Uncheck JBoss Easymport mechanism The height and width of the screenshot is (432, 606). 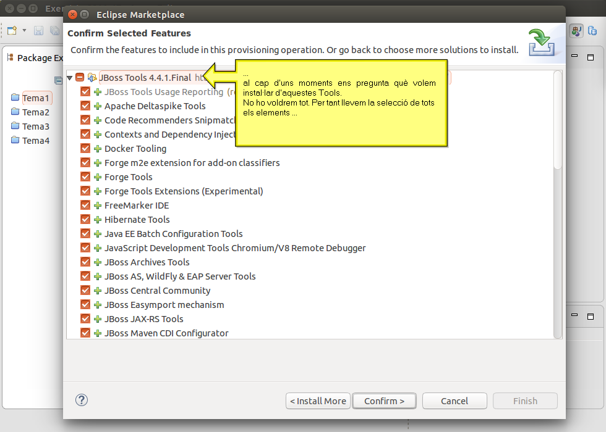coord(85,304)
